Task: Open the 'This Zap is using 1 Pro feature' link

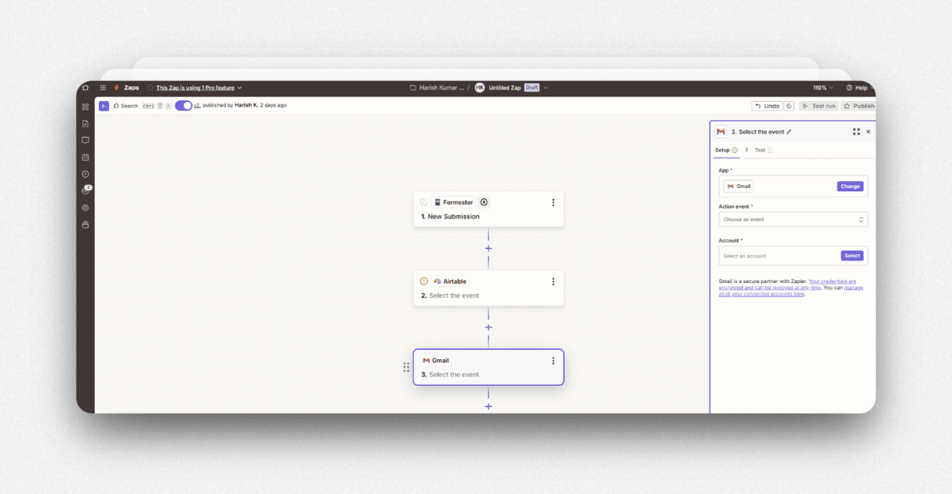Action: (x=195, y=88)
